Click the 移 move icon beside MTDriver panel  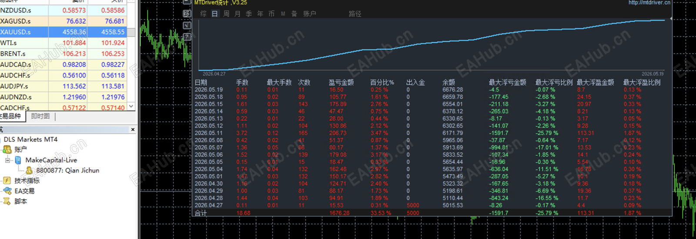(x=187, y=13)
